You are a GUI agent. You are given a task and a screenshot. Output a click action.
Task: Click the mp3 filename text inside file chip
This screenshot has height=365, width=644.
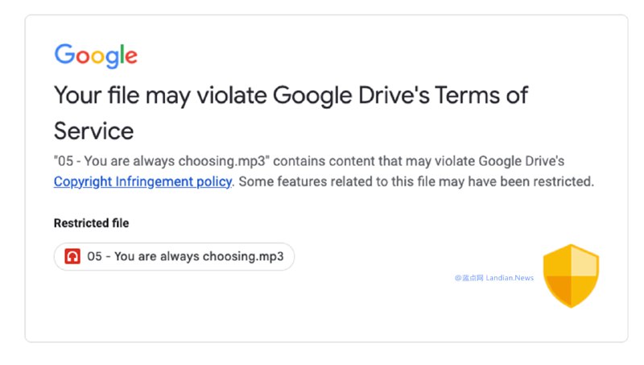coord(185,257)
